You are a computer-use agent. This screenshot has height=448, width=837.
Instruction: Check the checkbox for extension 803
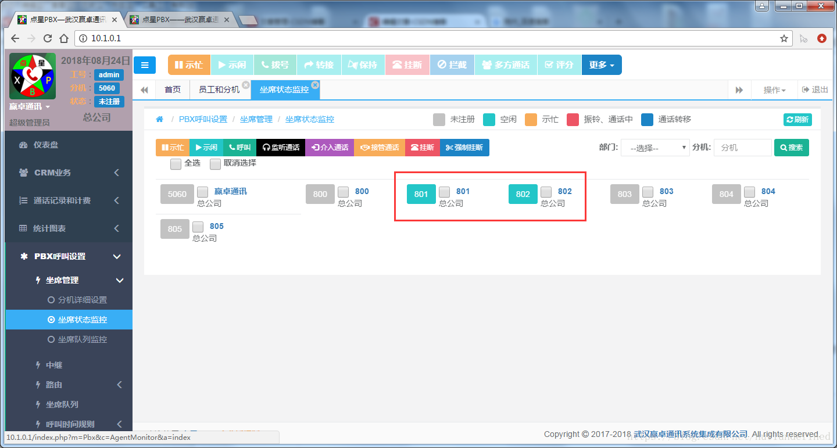[x=648, y=192]
